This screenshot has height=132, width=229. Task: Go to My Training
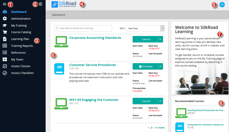coord(19,26)
